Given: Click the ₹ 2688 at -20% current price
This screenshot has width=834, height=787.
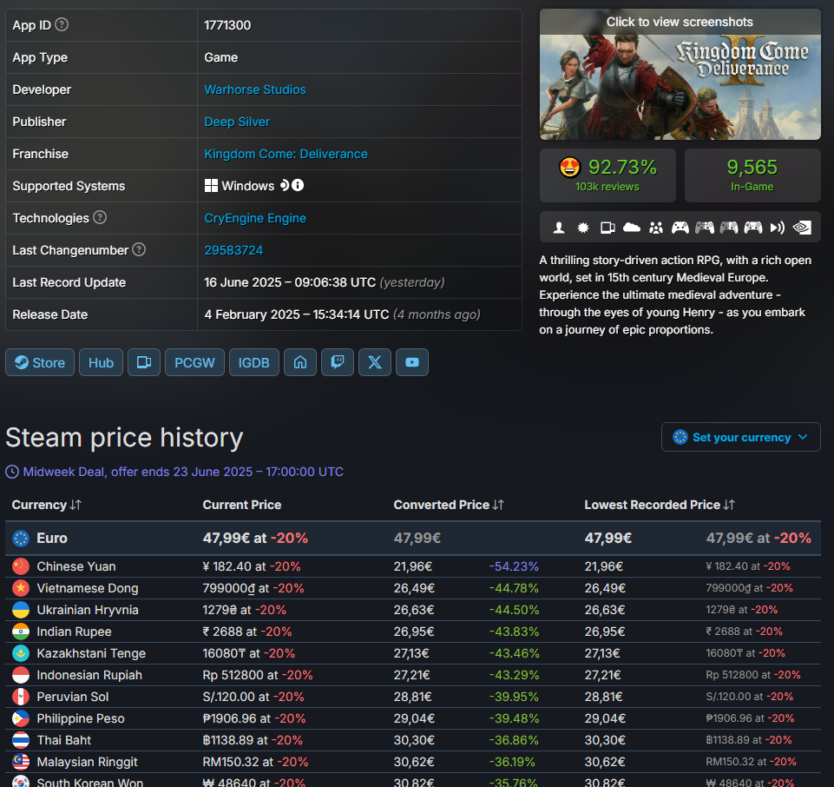Looking at the screenshot, I should point(247,632).
